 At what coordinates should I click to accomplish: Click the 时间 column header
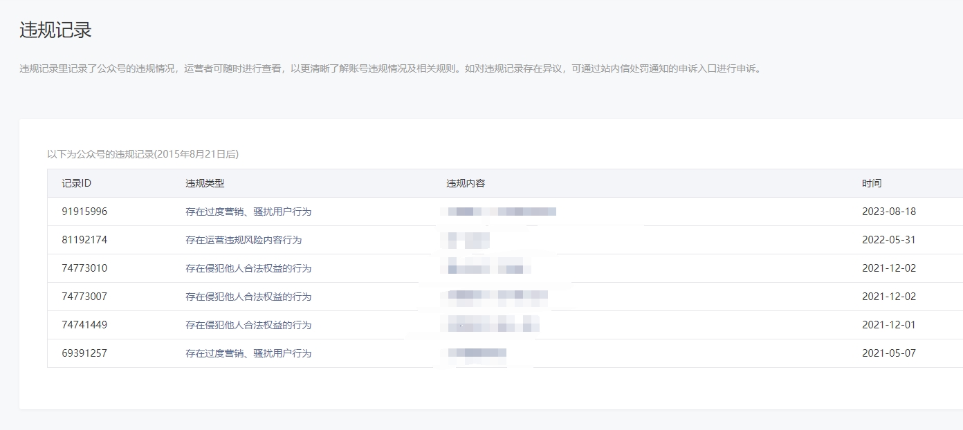pyautogui.click(x=872, y=183)
